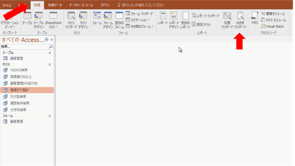Switch to データベース ツール tab
295x166 pixels.
[81, 5]
